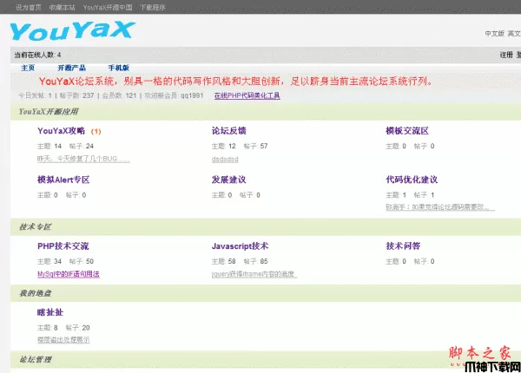521x373 pixels.
Task: Click the 下载程序 download link
Action: (153, 7)
